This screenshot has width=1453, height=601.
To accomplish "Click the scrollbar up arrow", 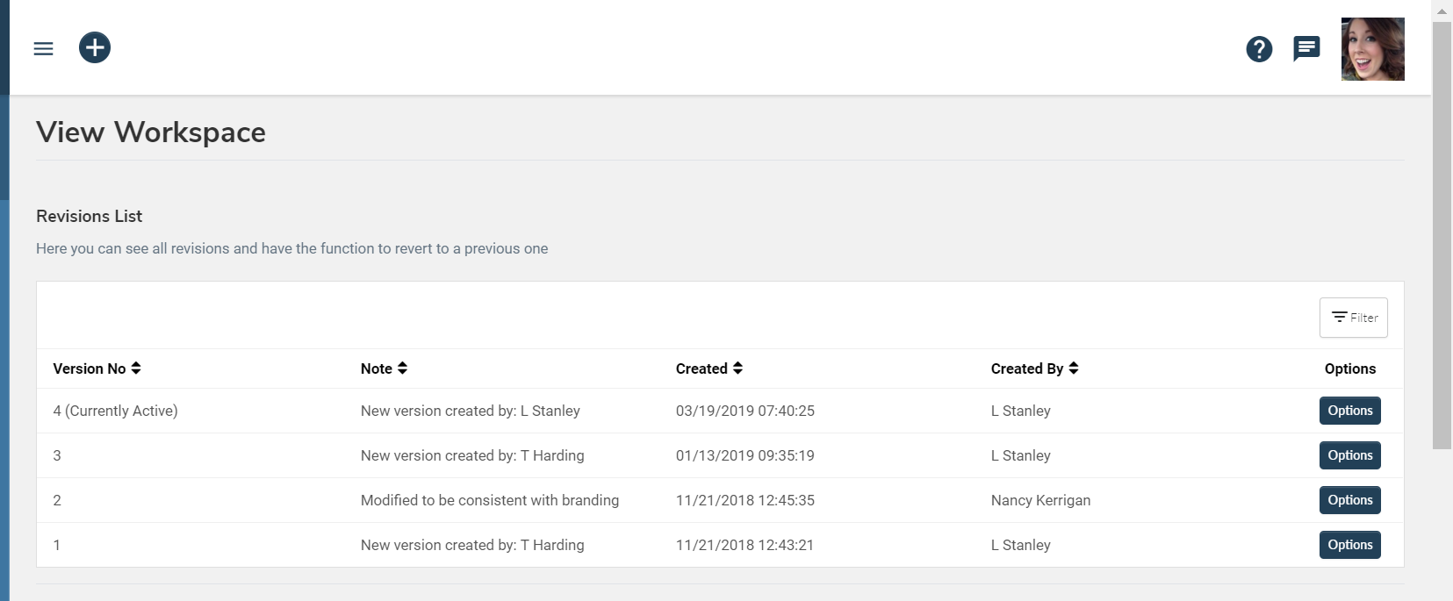I will coord(1442,11).
